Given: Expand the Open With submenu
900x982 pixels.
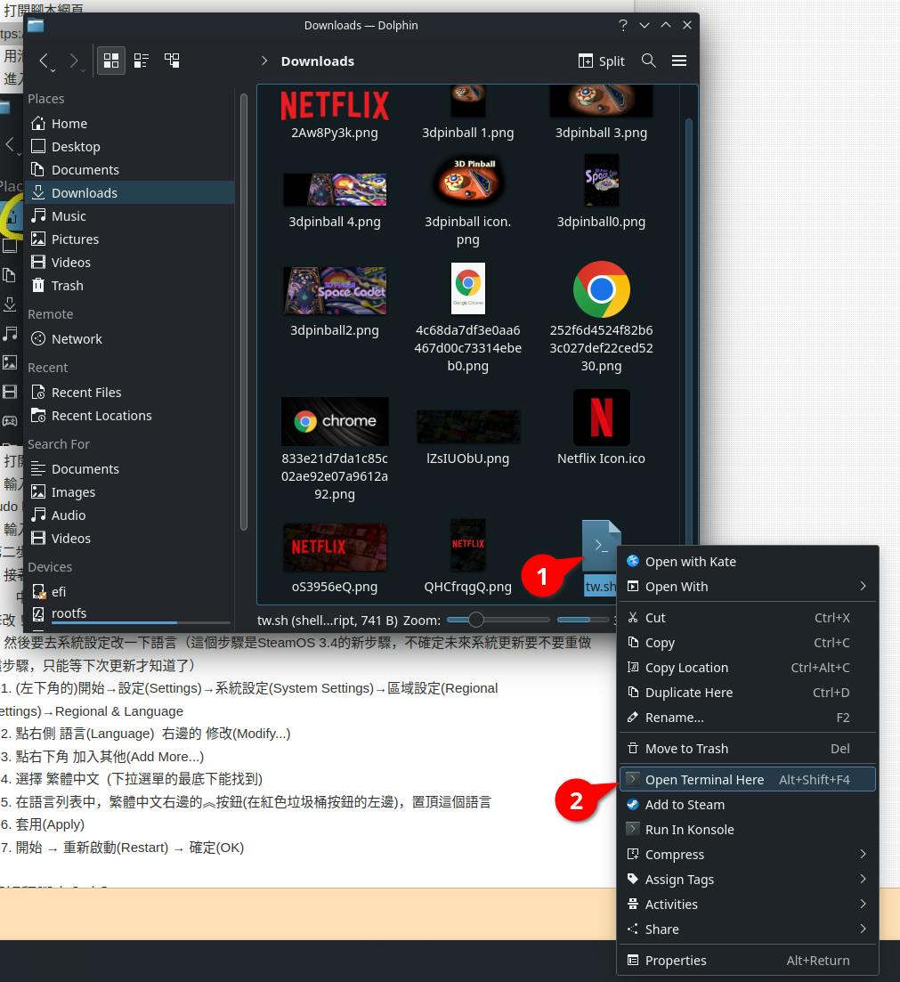Looking at the screenshot, I should point(748,587).
